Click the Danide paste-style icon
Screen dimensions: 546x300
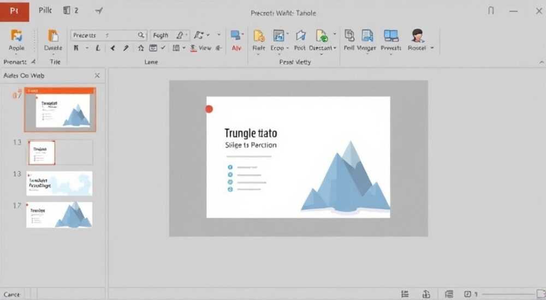point(53,36)
